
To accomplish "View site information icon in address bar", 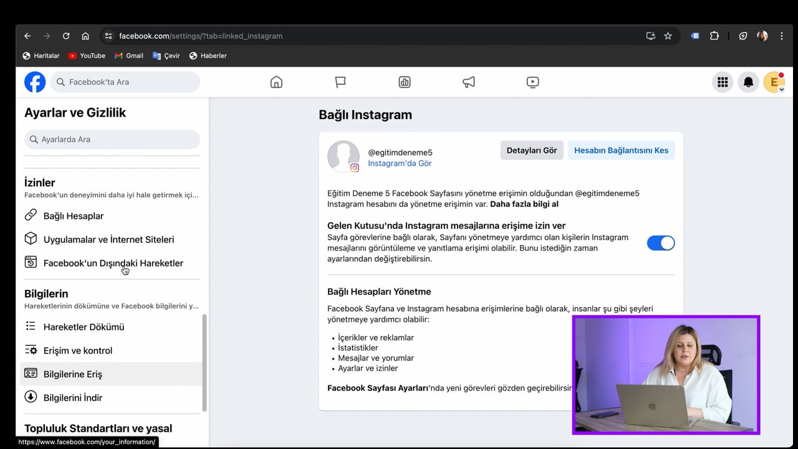I will click(x=108, y=36).
